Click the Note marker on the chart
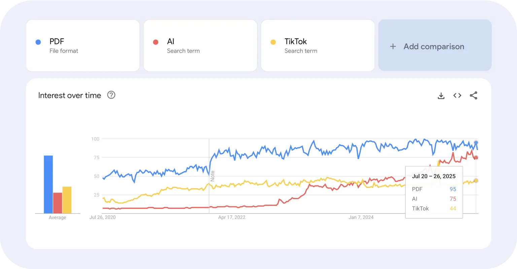The width and height of the screenshot is (517, 269). [212, 176]
